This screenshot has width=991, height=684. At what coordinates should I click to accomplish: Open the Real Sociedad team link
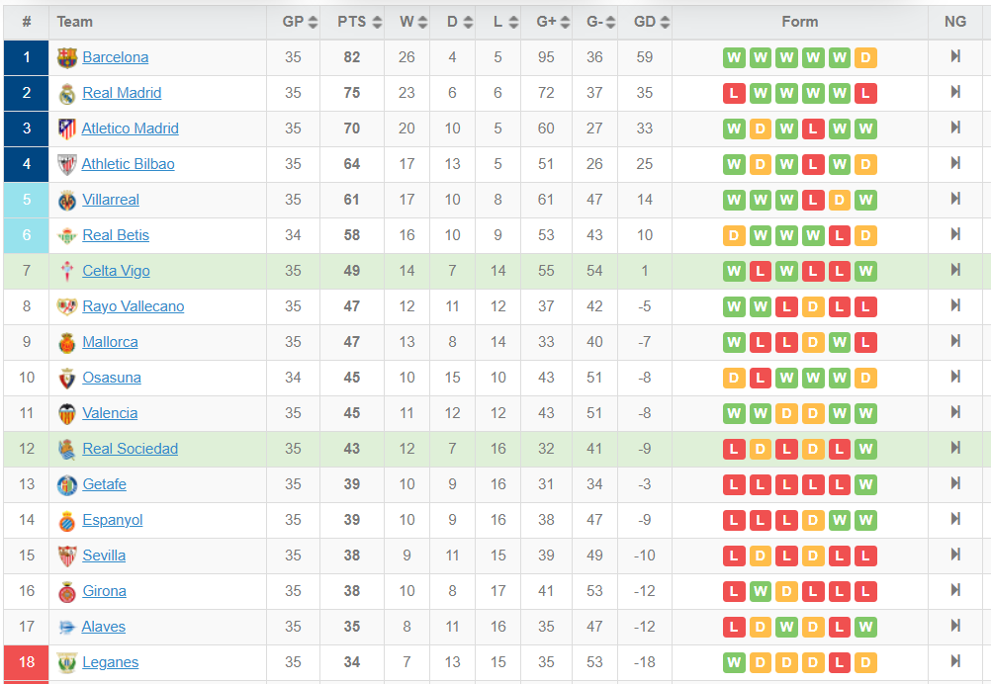tap(131, 449)
